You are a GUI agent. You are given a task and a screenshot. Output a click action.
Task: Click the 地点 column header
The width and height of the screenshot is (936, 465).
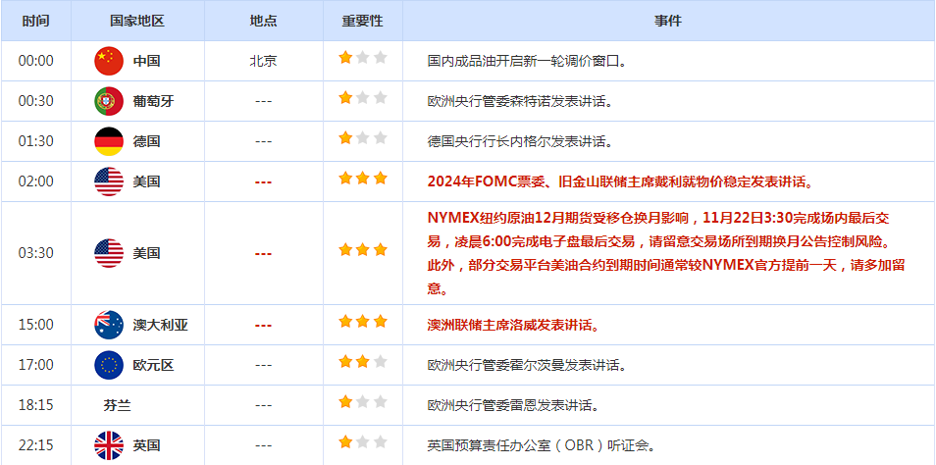tap(263, 21)
